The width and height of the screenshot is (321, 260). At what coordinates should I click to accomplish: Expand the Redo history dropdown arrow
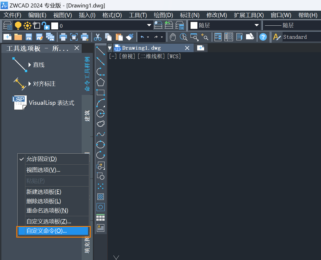(162, 37)
